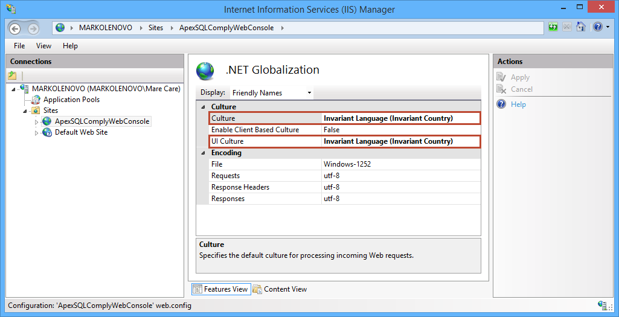619x317 pixels.
Task: Select the Sites folder in the tree
Action: tap(51, 110)
